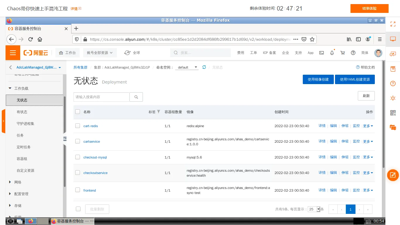Viewport: 400px width, 225px height.
Task: Open 工作台 in top bar
Action: point(67,53)
